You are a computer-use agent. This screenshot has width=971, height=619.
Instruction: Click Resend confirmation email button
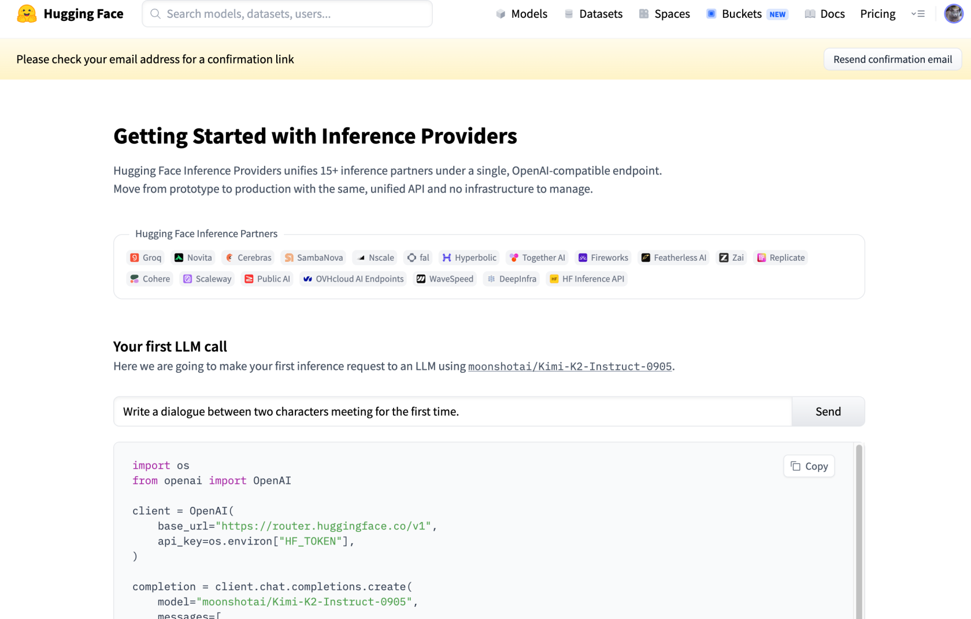pos(892,60)
